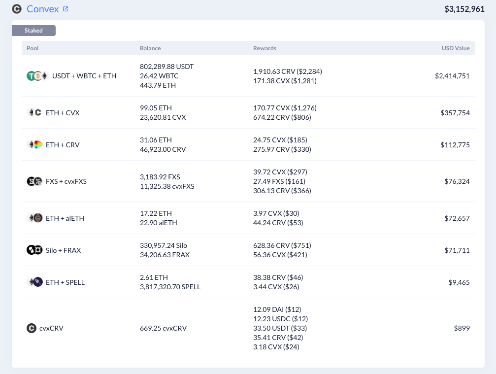Screen dimensions: 496x374
Task: Click the Silo + FRAX pool icons
Action: tap(34, 250)
